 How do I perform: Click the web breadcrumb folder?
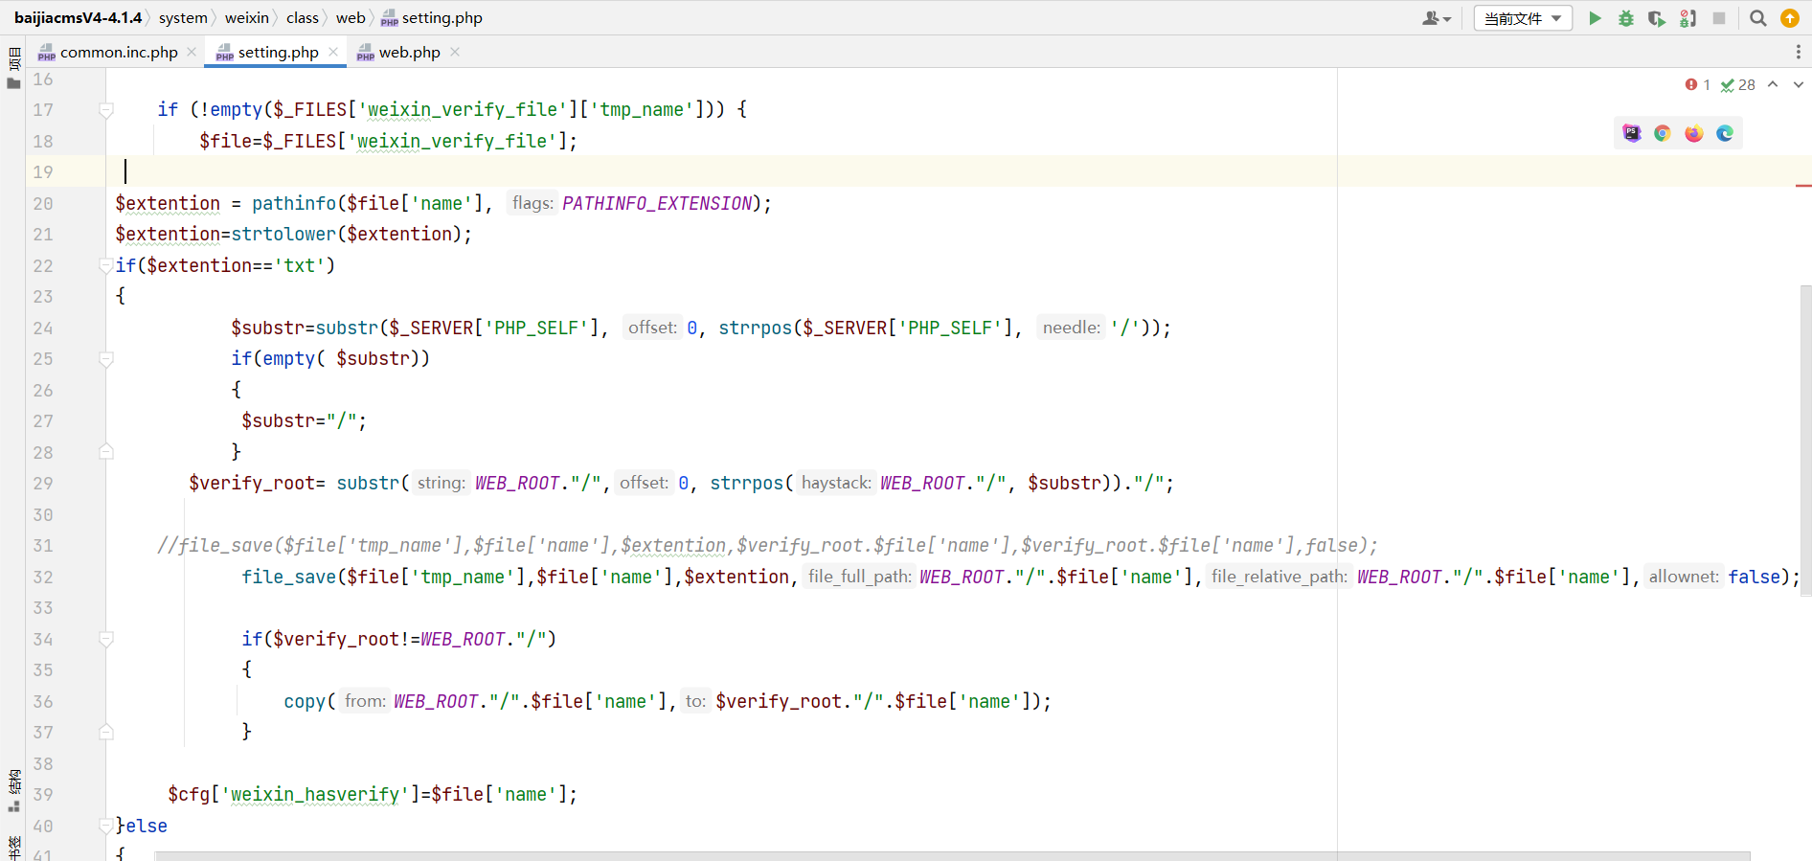click(351, 17)
